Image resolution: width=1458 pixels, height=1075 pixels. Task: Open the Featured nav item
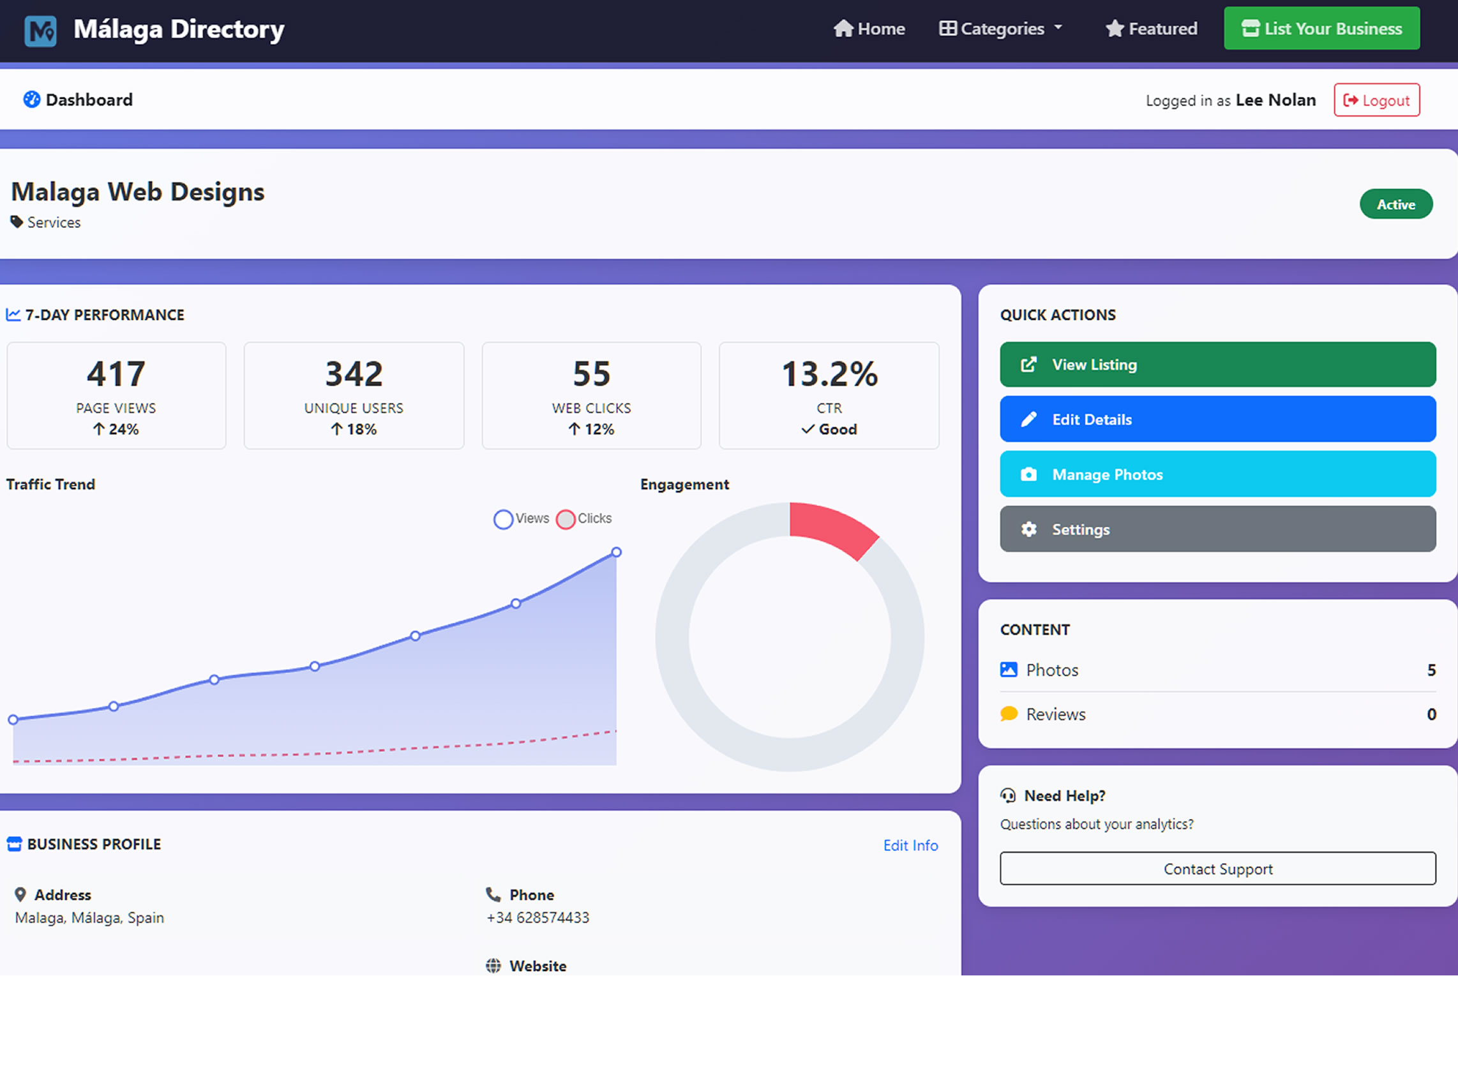1152,29
